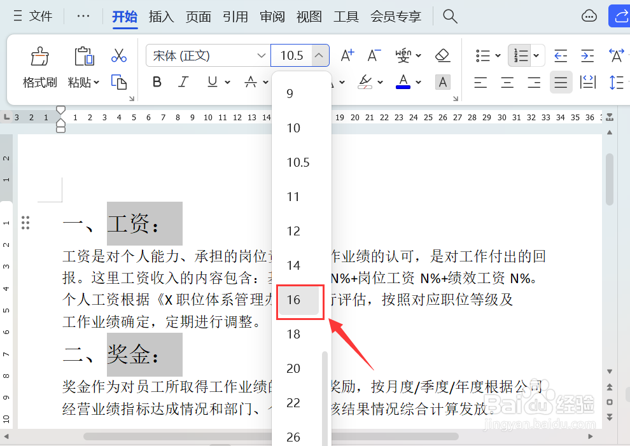Open the Search magnifier icon
630x446 pixels.
450,17
